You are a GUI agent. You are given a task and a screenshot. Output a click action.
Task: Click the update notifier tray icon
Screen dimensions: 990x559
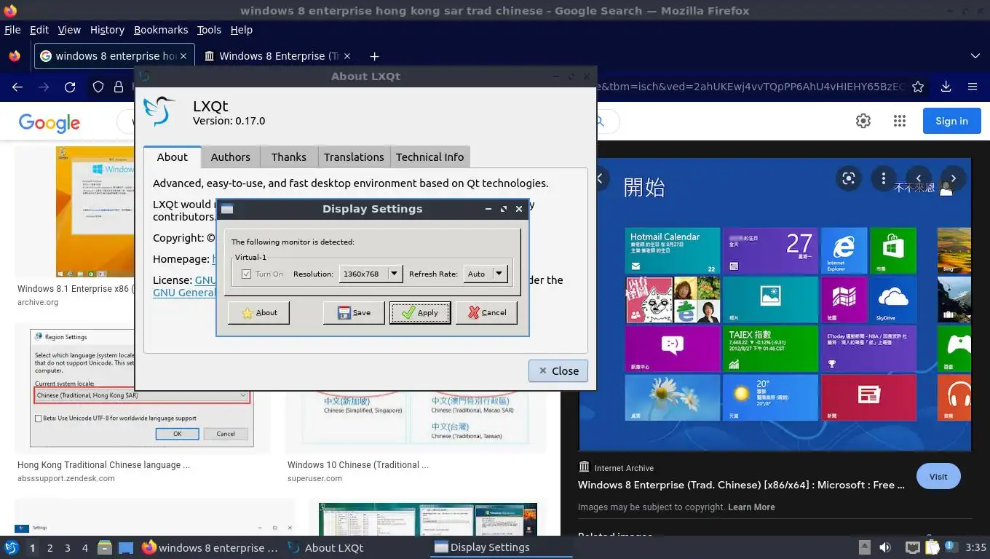[x=950, y=547]
